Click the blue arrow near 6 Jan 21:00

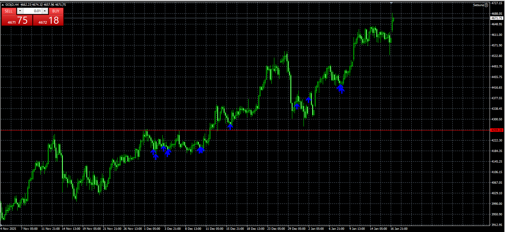coord(341,89)
